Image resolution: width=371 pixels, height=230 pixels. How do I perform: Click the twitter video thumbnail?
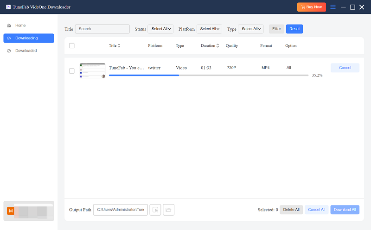pos(92,71)
